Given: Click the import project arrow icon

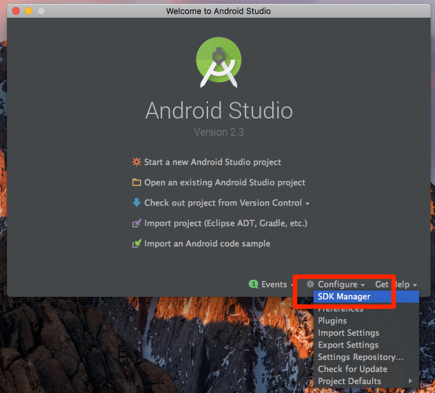Looking at the screenshot, I should pyautogui.click(x=136, y=223).
